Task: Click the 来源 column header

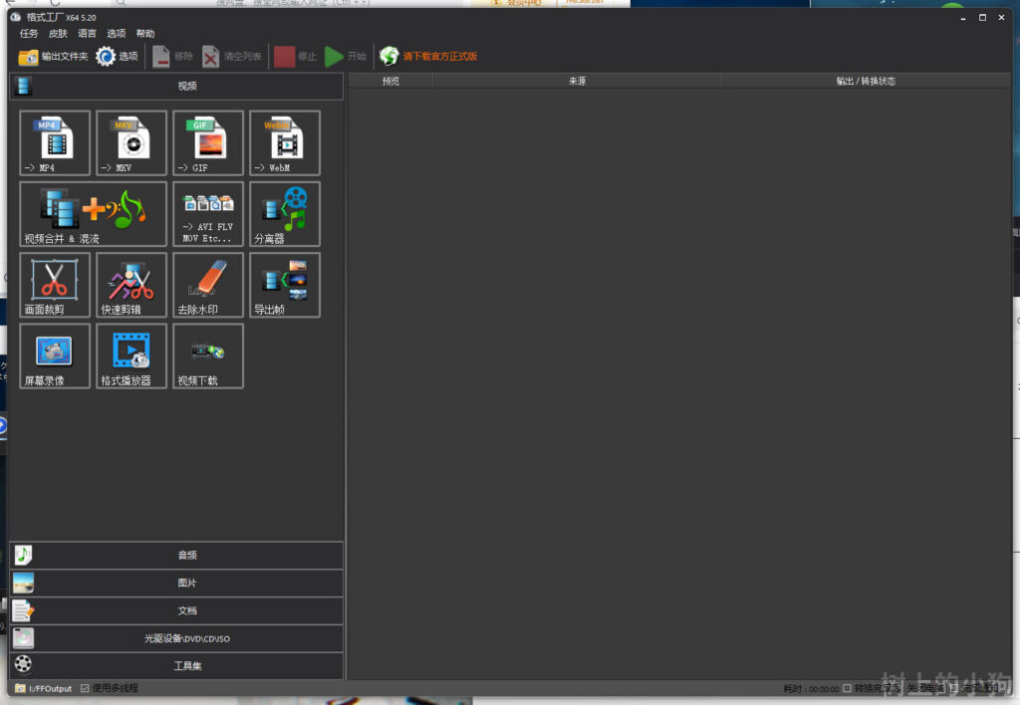Action: click(x=577, y=81)
